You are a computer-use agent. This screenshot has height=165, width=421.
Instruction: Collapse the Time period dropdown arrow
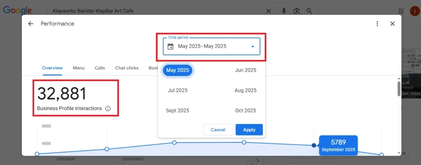tap(252, 46)
